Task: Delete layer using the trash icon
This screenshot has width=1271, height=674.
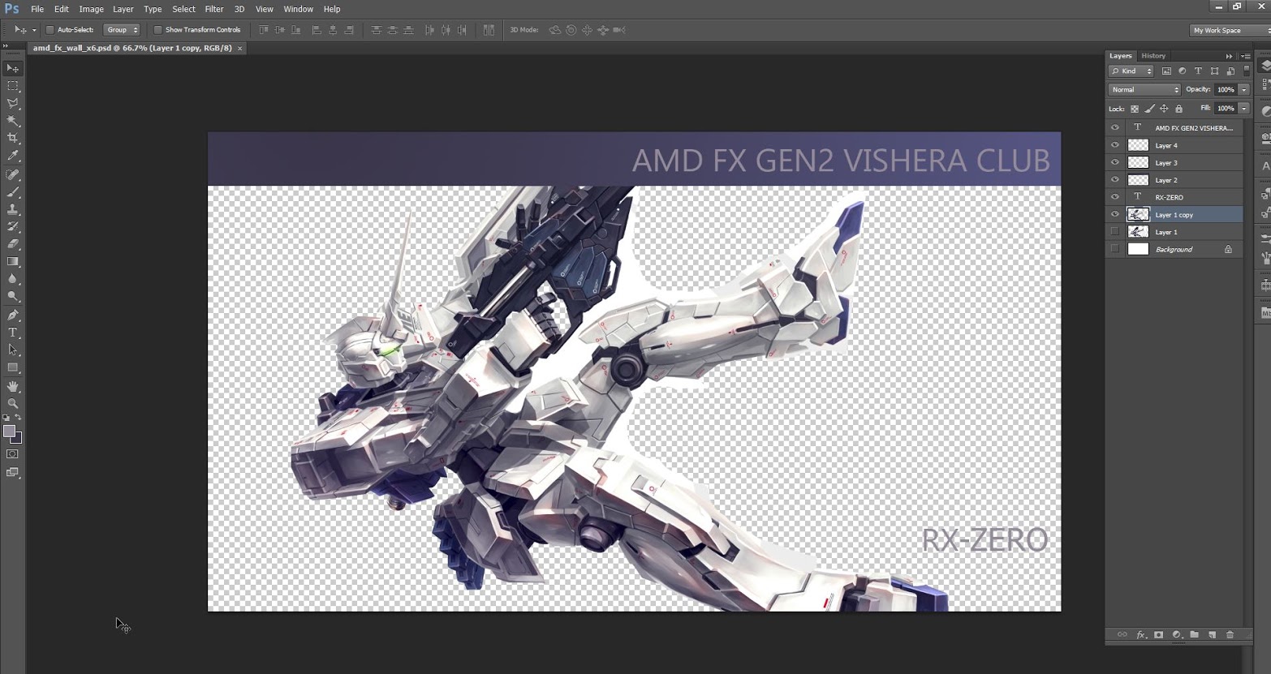Action: (1230, 635)
